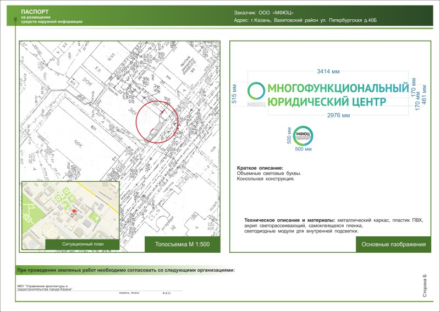Select text 'светодиодные модули для внутренней подсветки.'
Viewport: 440px width, 312px height.
click(x=301, y=231)
